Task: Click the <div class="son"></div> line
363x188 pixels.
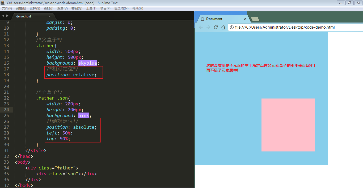Action: [66, 174]
